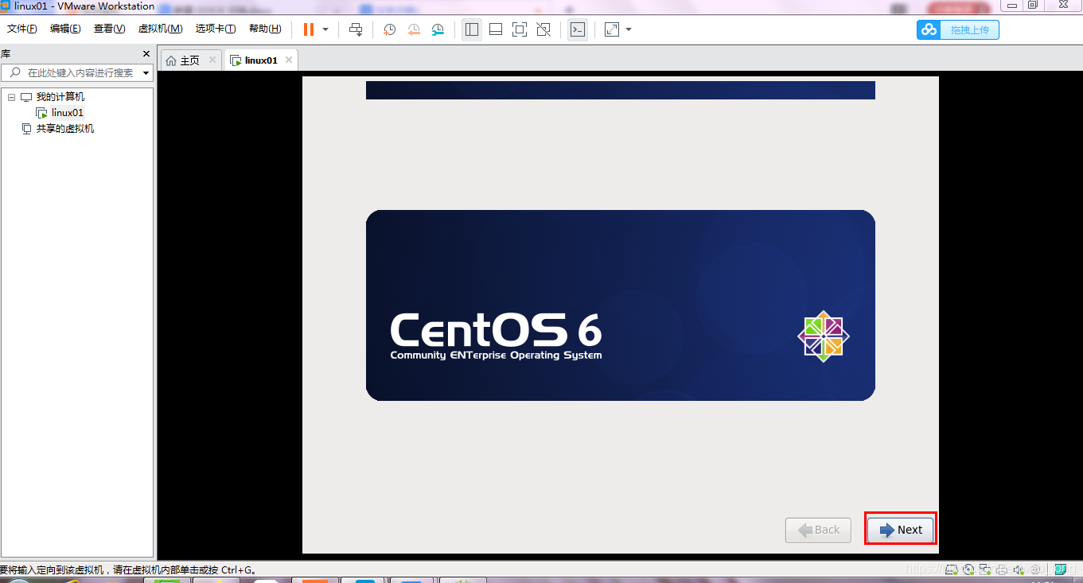Click the CentOS 6 splash banner
1083x583 pixels.
(x=621, y=305)
